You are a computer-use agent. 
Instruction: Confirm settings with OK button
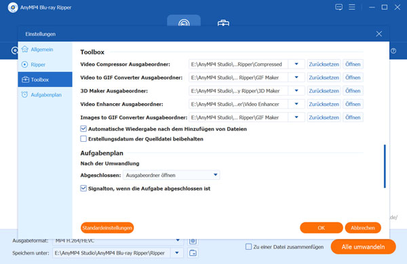pos(322,227)
